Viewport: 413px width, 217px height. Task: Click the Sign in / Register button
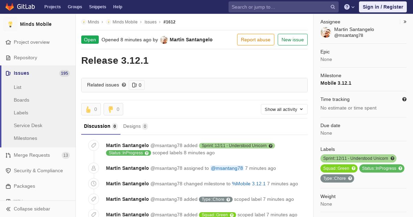(383, 7)
